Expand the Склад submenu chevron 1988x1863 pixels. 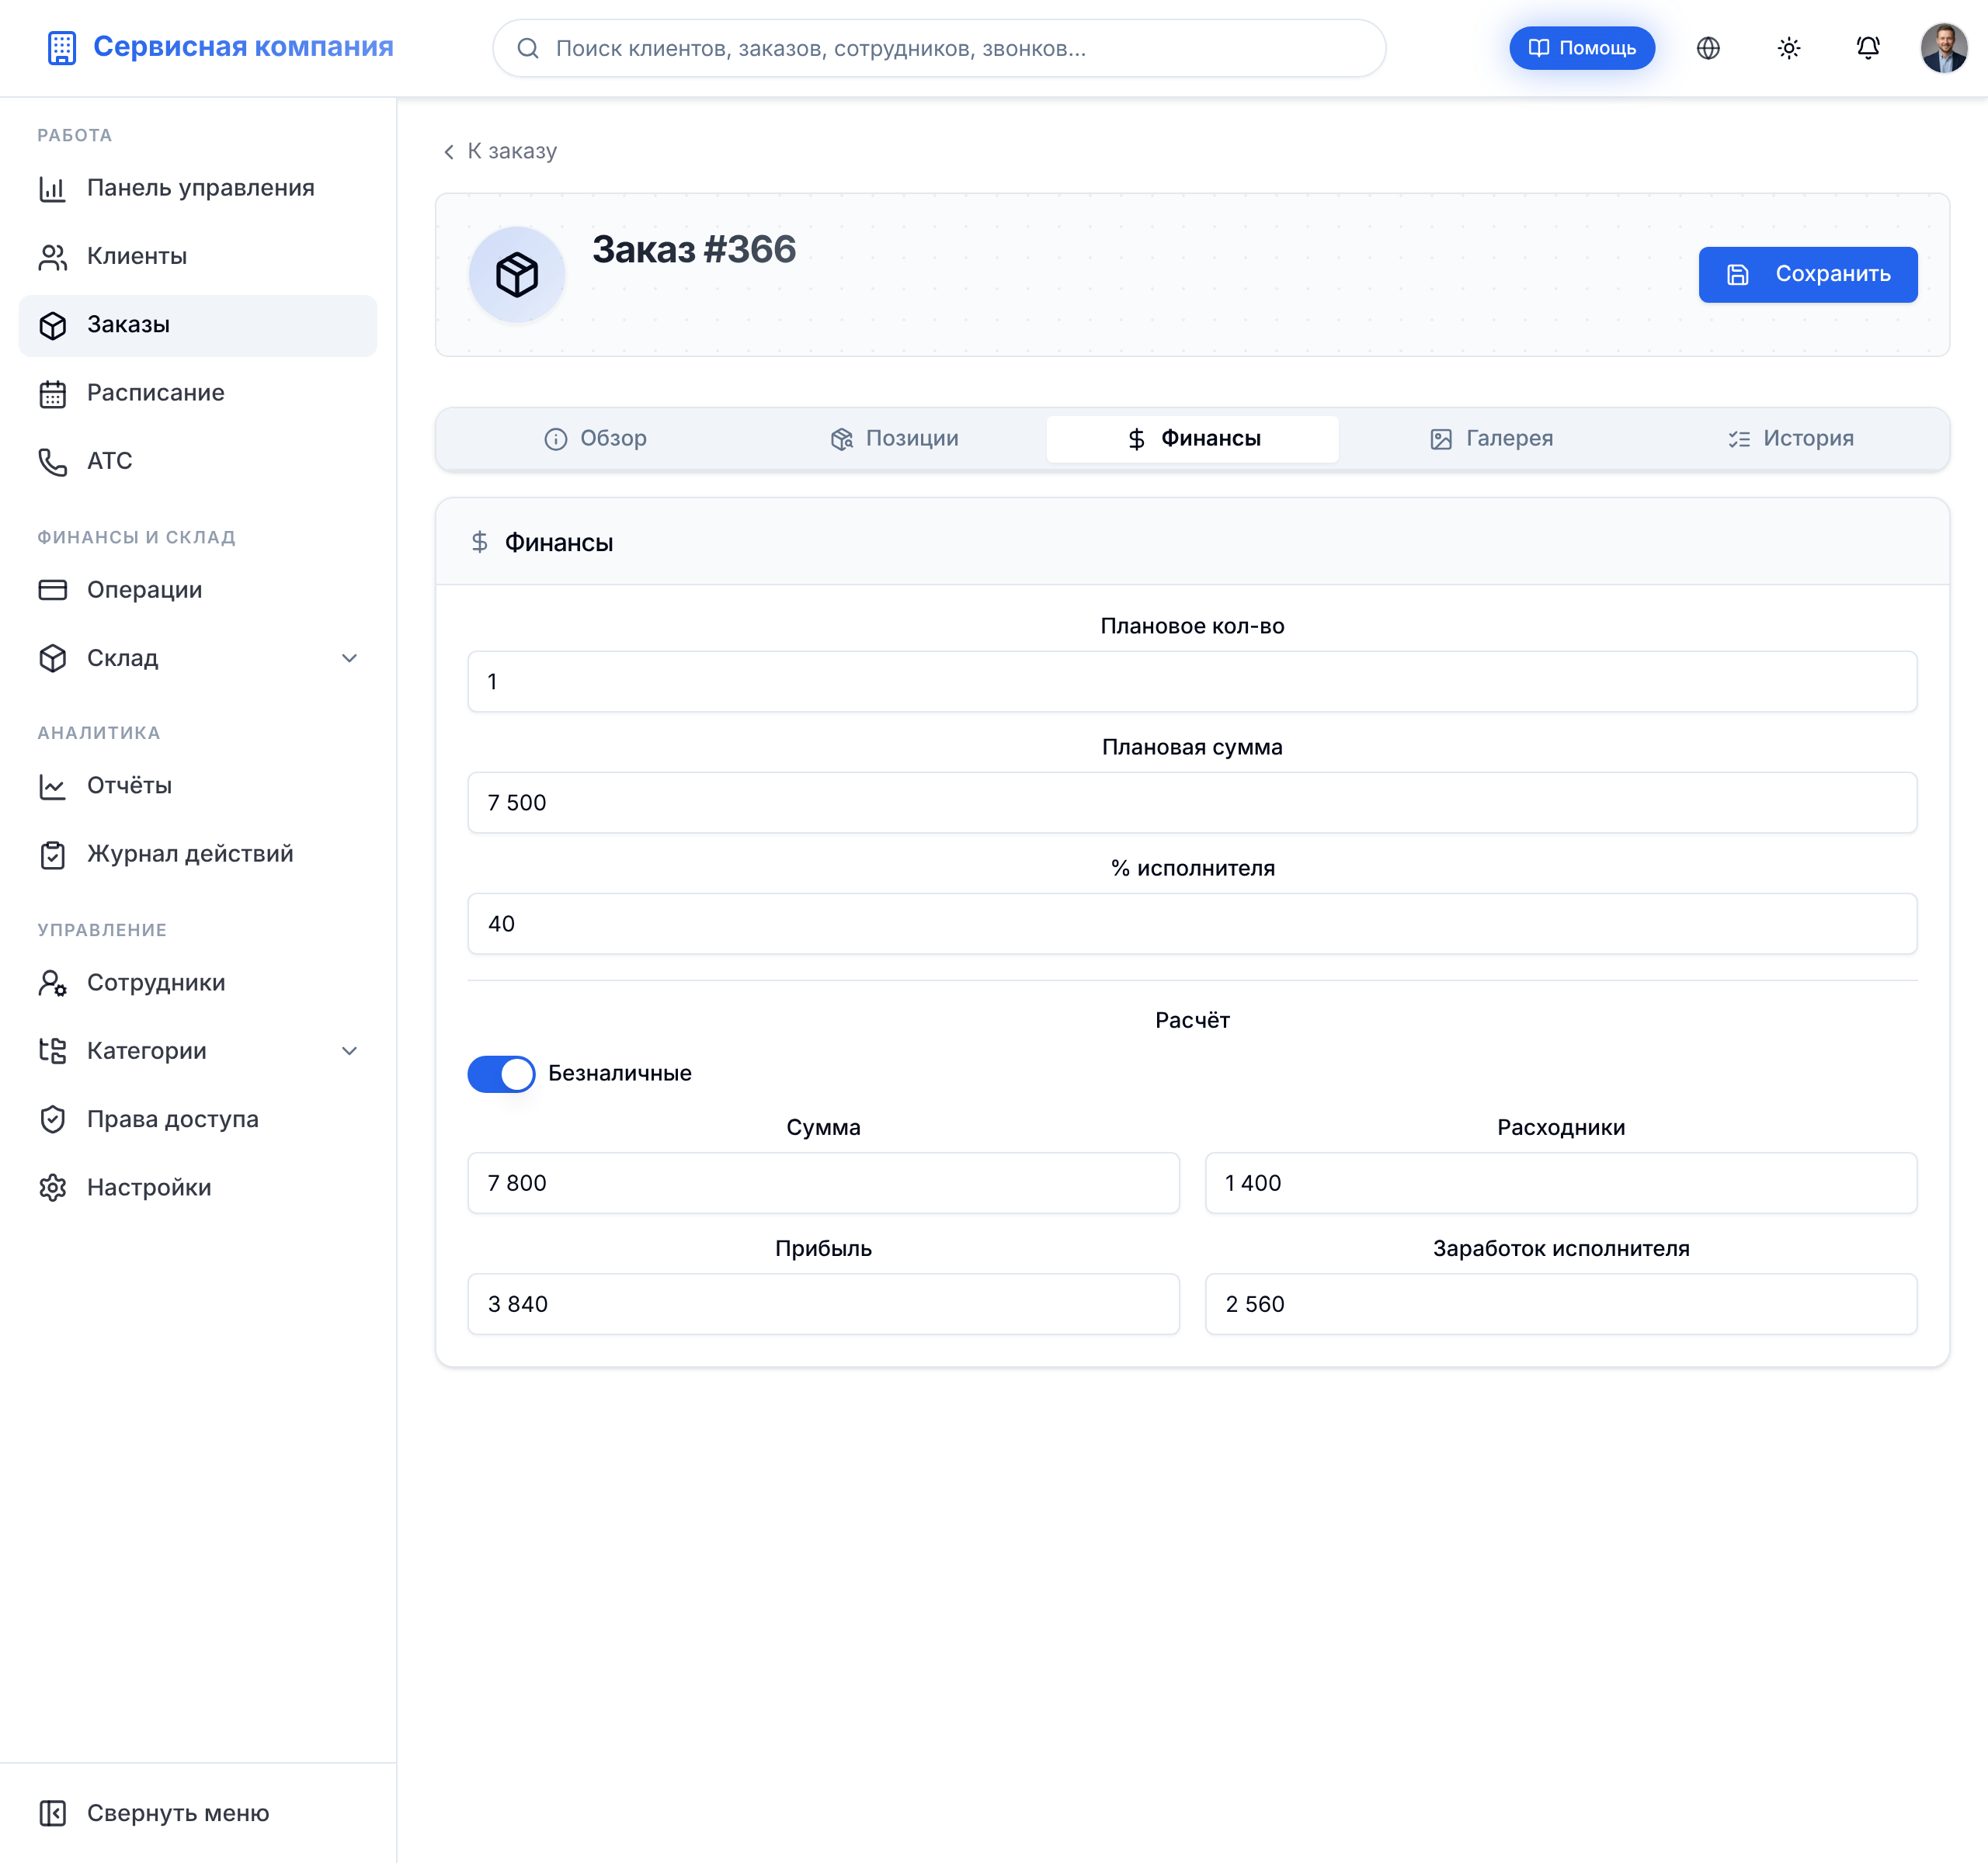(349, 657)
